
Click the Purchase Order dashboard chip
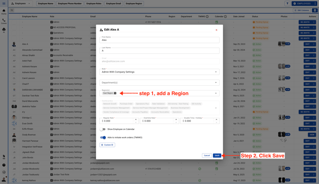[126, 104]
